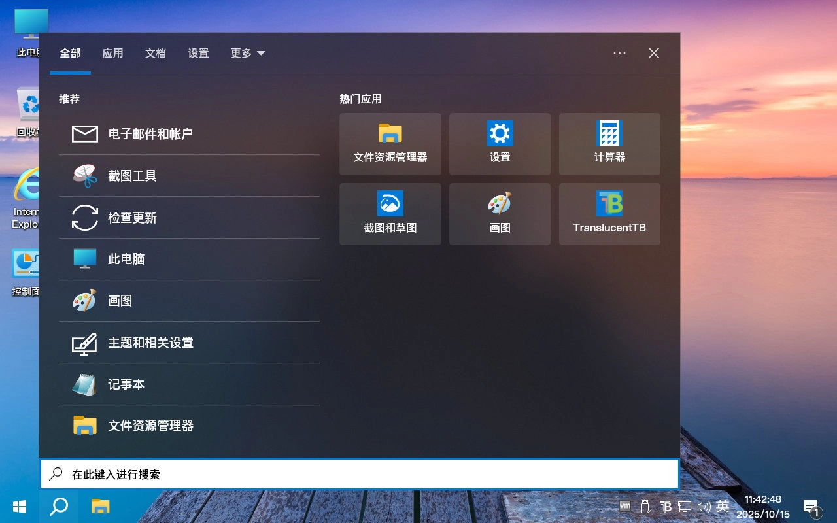The image size is (837, 523).
Task: Open File Explorer from the taskbar
Action: coord(99,507)
